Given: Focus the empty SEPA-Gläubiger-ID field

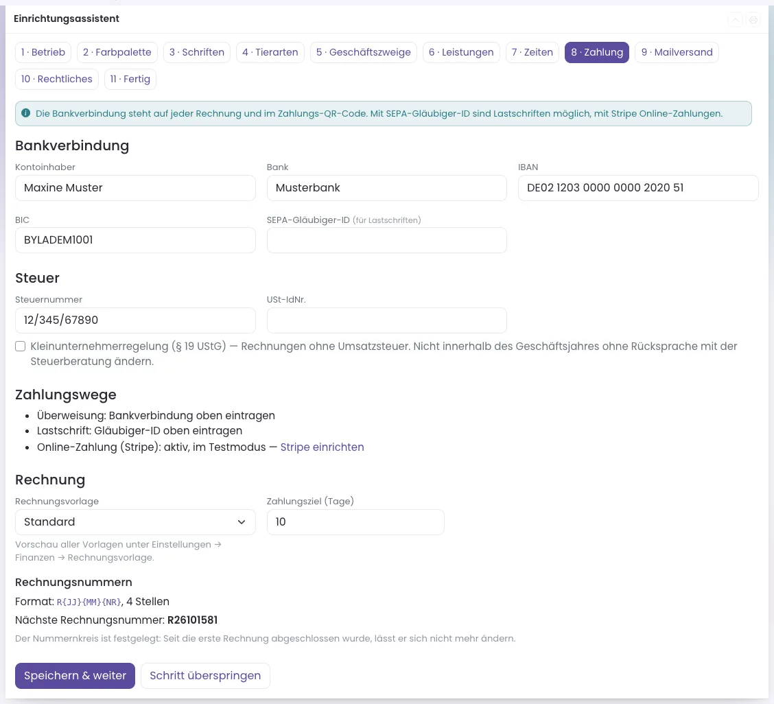Looking at the screenshot, I should click(386, 240).
